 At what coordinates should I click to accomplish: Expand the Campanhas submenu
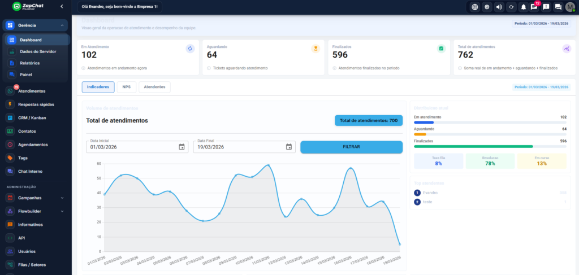pyautogui.click(x=61, y=198)
